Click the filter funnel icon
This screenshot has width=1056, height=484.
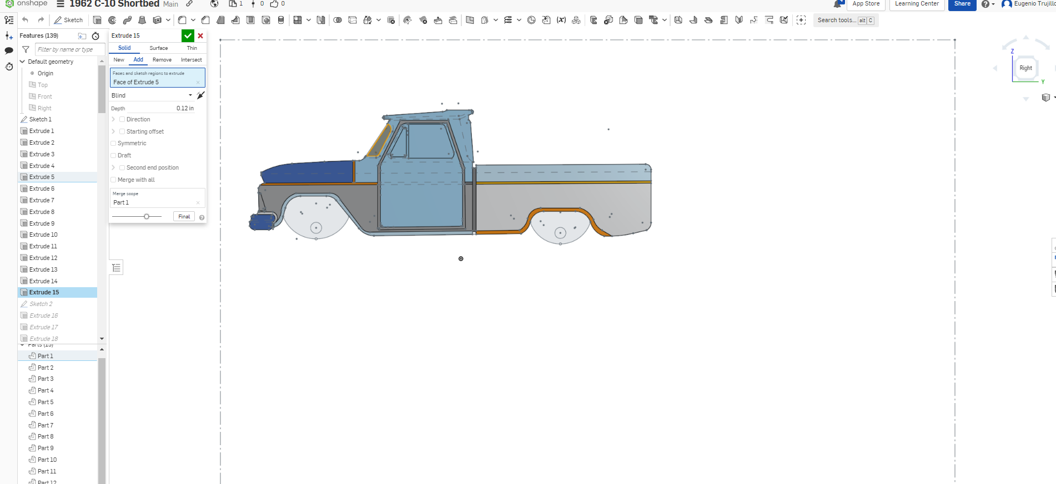26,49
